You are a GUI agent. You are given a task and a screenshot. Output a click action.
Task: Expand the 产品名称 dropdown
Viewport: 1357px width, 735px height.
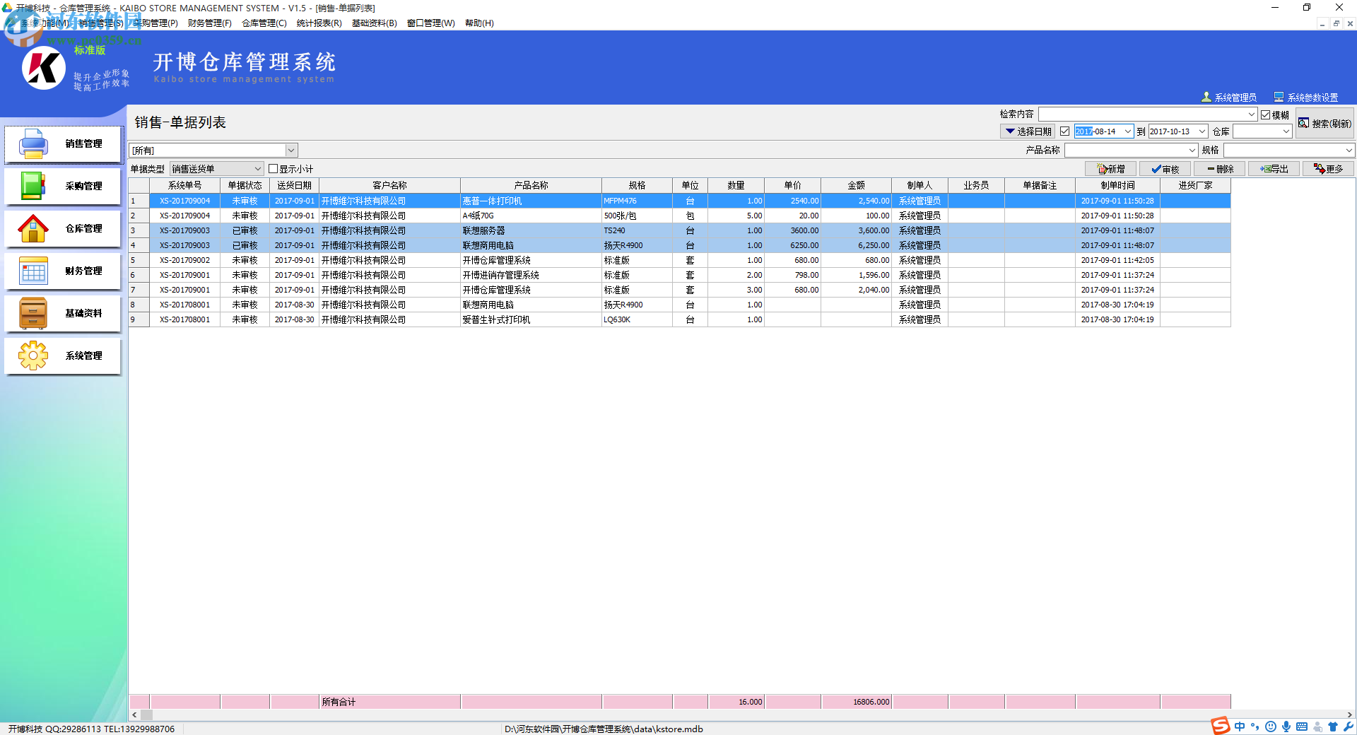tap(1192, 150)
